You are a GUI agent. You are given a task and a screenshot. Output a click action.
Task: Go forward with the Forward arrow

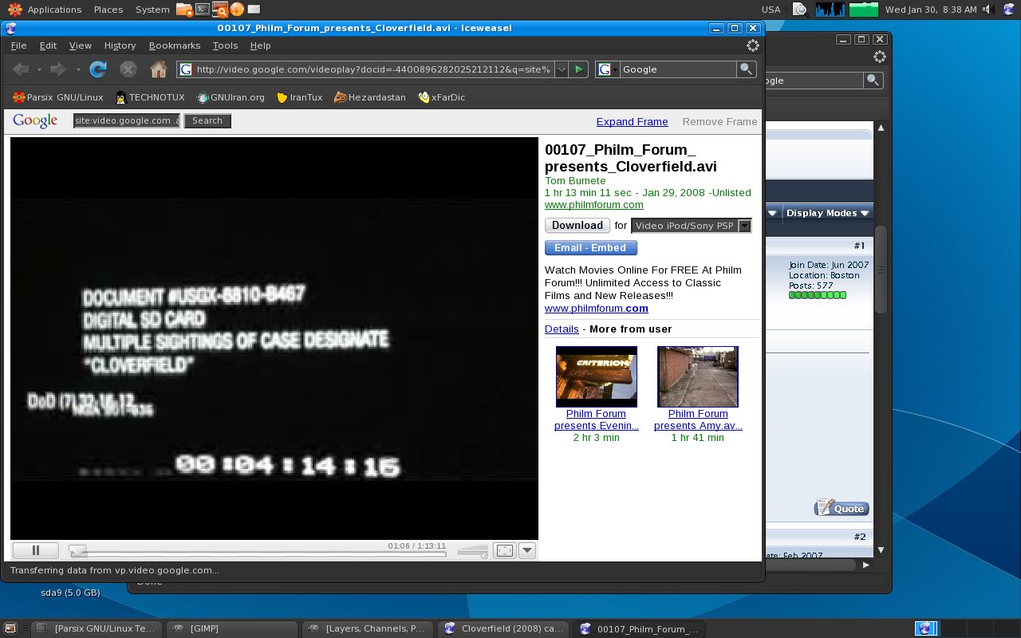point(58,69)
